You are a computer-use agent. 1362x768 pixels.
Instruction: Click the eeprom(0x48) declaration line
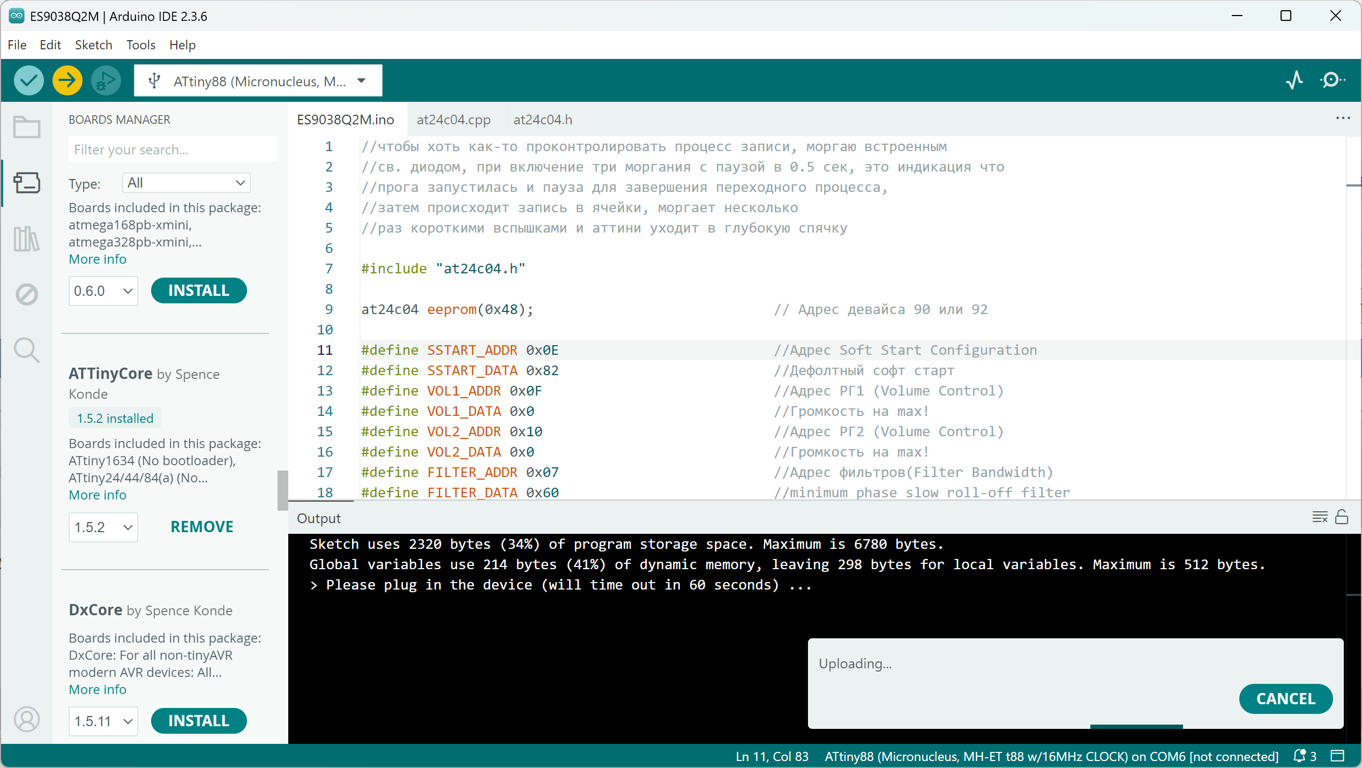[447, 309]
